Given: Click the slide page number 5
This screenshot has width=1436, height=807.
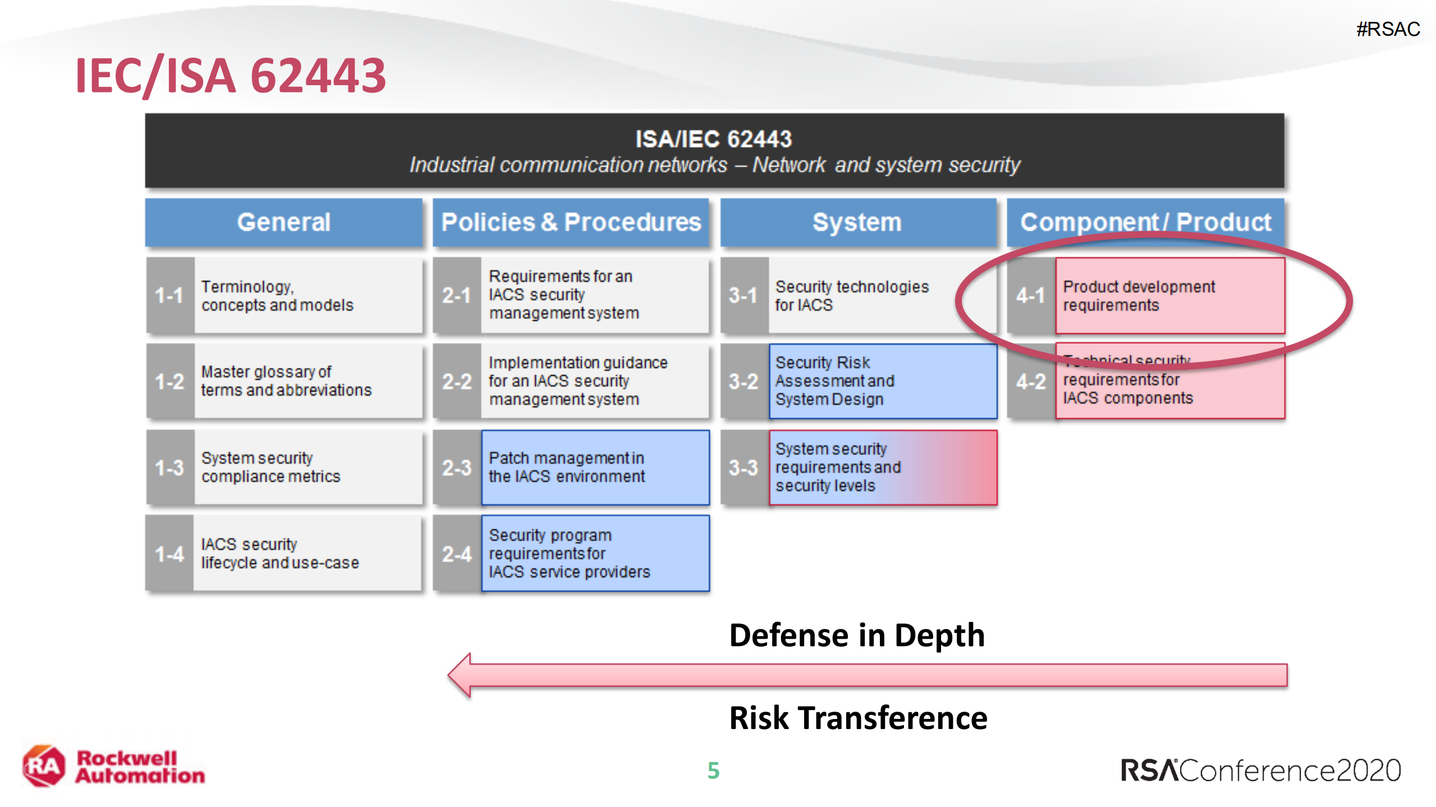Looking at the screenshot, I should click(713, 771).
